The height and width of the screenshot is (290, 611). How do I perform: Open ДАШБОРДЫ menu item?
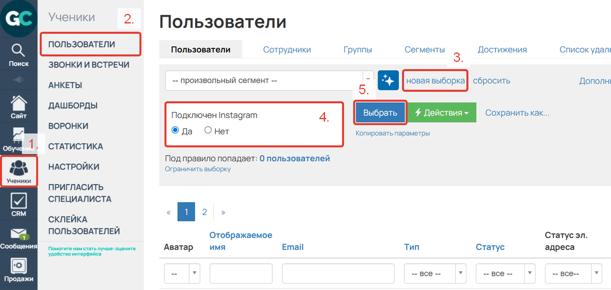coord(73,105)
